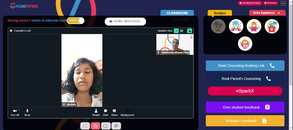The height and width of the screenshot is (130, 293).
Task: Switch to speaker view layout icon
Action: (176, 31)
